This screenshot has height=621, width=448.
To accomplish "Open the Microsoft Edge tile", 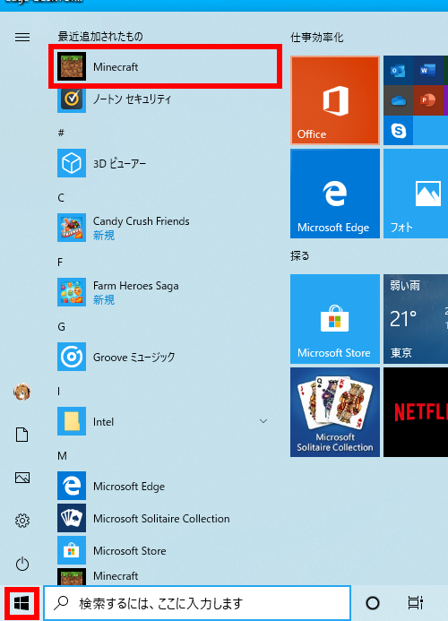I will tap(335, 194).
